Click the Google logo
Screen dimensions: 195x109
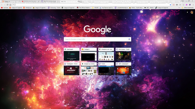pos(97,30)
